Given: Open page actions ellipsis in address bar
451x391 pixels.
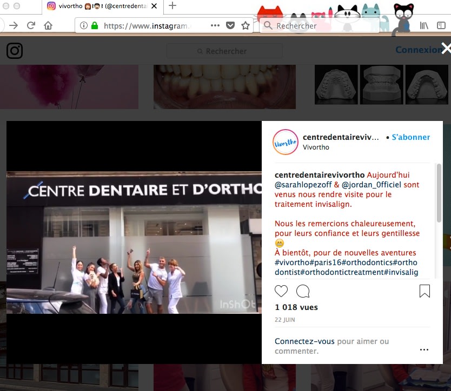Looking at the screenshot, I should tap(215, 25).
